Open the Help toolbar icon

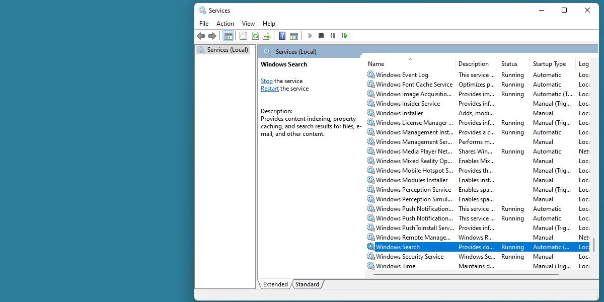coord(282,36)
